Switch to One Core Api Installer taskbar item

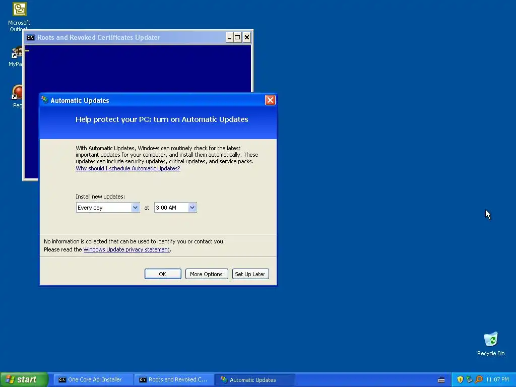point(93,379)
